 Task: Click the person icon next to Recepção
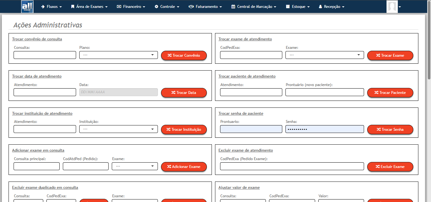point(320,6)
